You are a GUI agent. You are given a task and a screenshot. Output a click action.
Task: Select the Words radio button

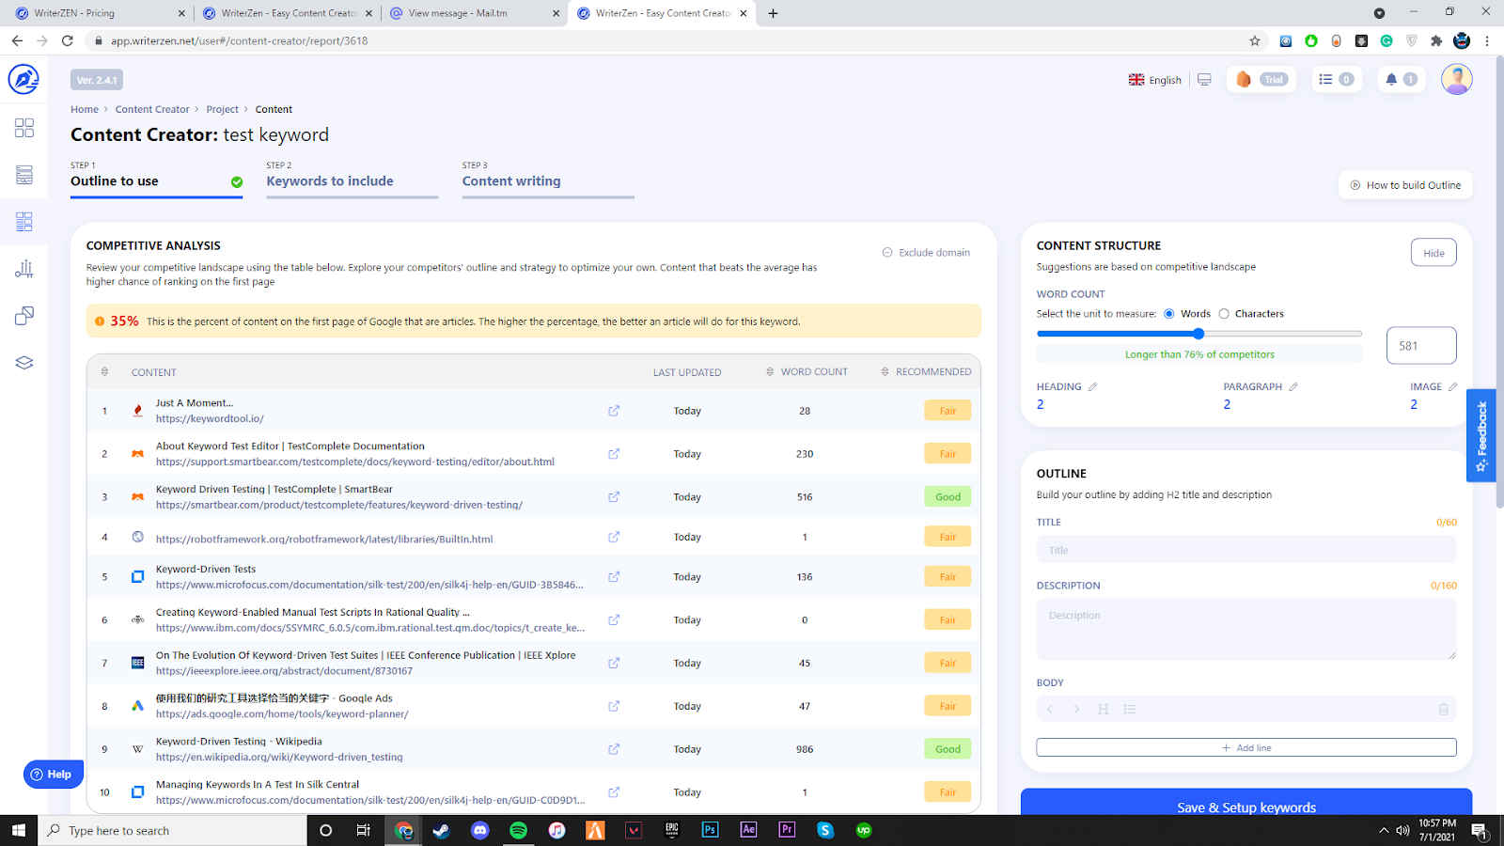tap(1169, 314)
